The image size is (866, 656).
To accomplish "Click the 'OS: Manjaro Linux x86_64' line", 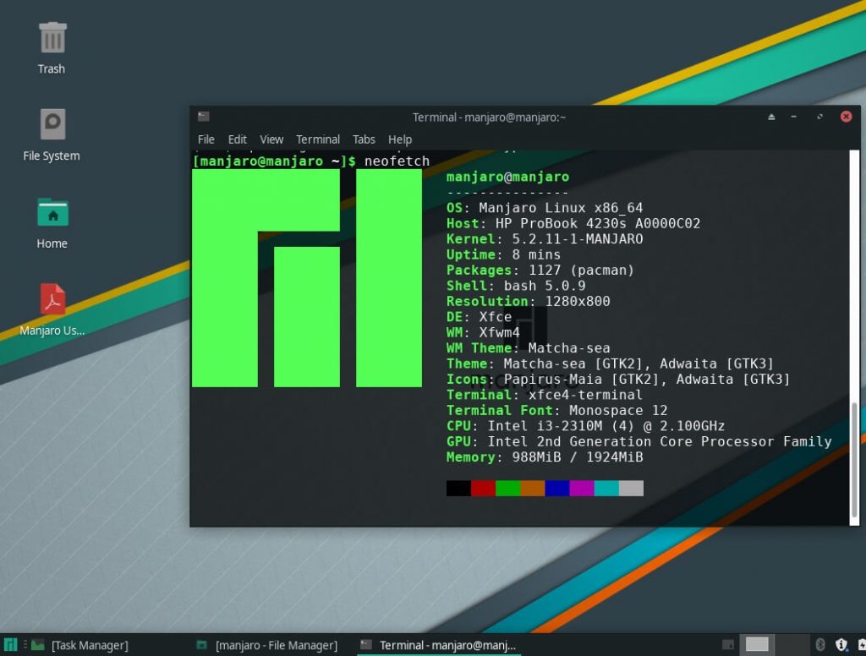I will (545, 208).
